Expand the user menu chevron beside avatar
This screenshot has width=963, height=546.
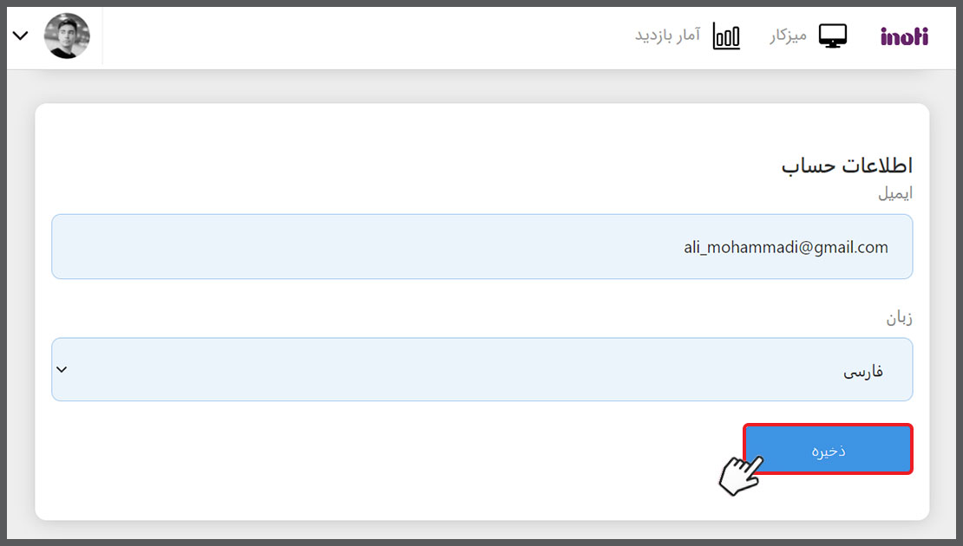tap(21, 36)
